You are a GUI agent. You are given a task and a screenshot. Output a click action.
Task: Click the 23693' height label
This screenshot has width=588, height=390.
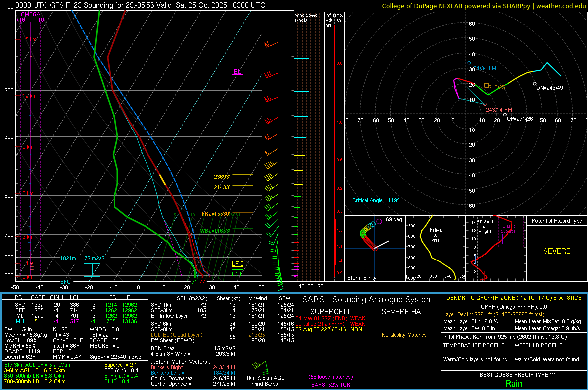pyautogui.click(x=222, y=177)
